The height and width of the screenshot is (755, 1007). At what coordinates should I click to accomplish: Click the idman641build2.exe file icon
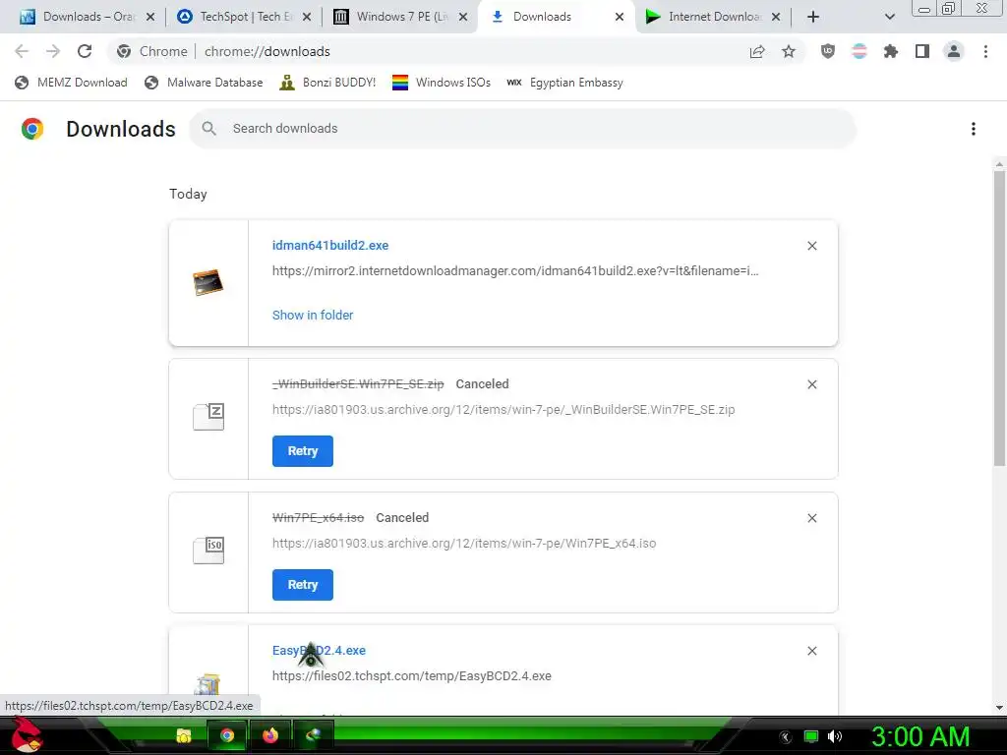208,282
